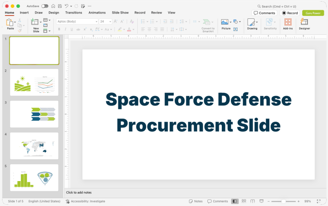Screen dimensions: 328x206
Task: Click the text highlight color button
Action: coord(120,29)
